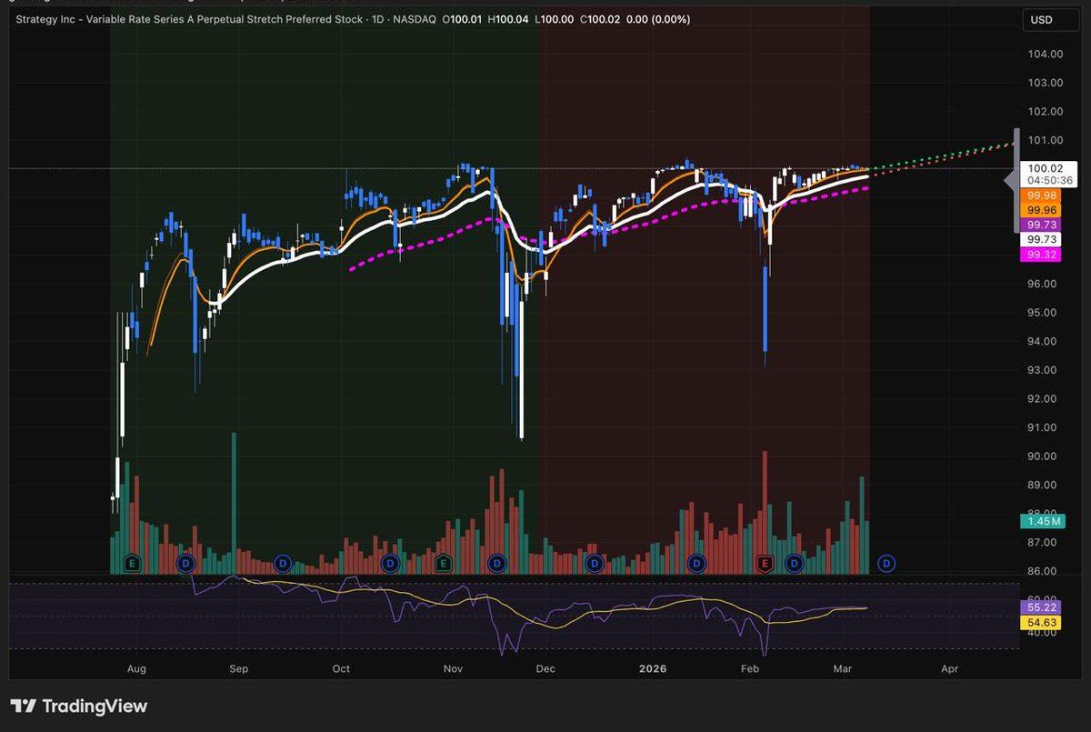The height and width of the screenshot is (732, 1091).
Task: Click the Apr label on time axis
Action: tap(949, 668)
